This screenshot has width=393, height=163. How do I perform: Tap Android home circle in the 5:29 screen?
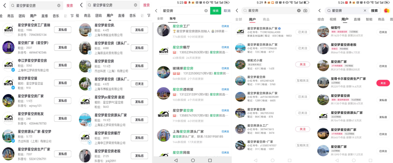[272, 160]
